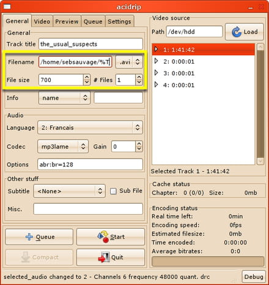Expand track 4: 0:00:01 triangle

point(157,84)
